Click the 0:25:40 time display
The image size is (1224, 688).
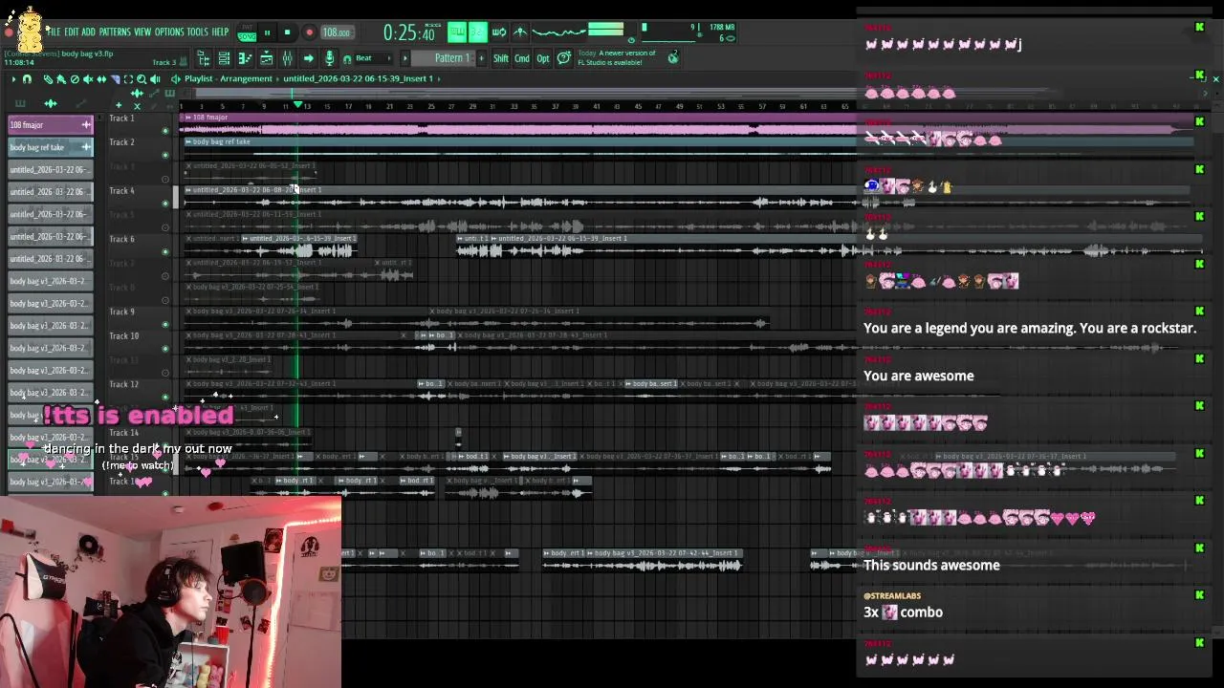(x=409, y=33)
